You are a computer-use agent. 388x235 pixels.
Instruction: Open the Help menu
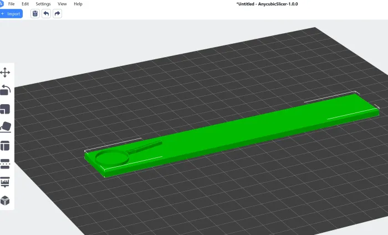coord(78,4)
